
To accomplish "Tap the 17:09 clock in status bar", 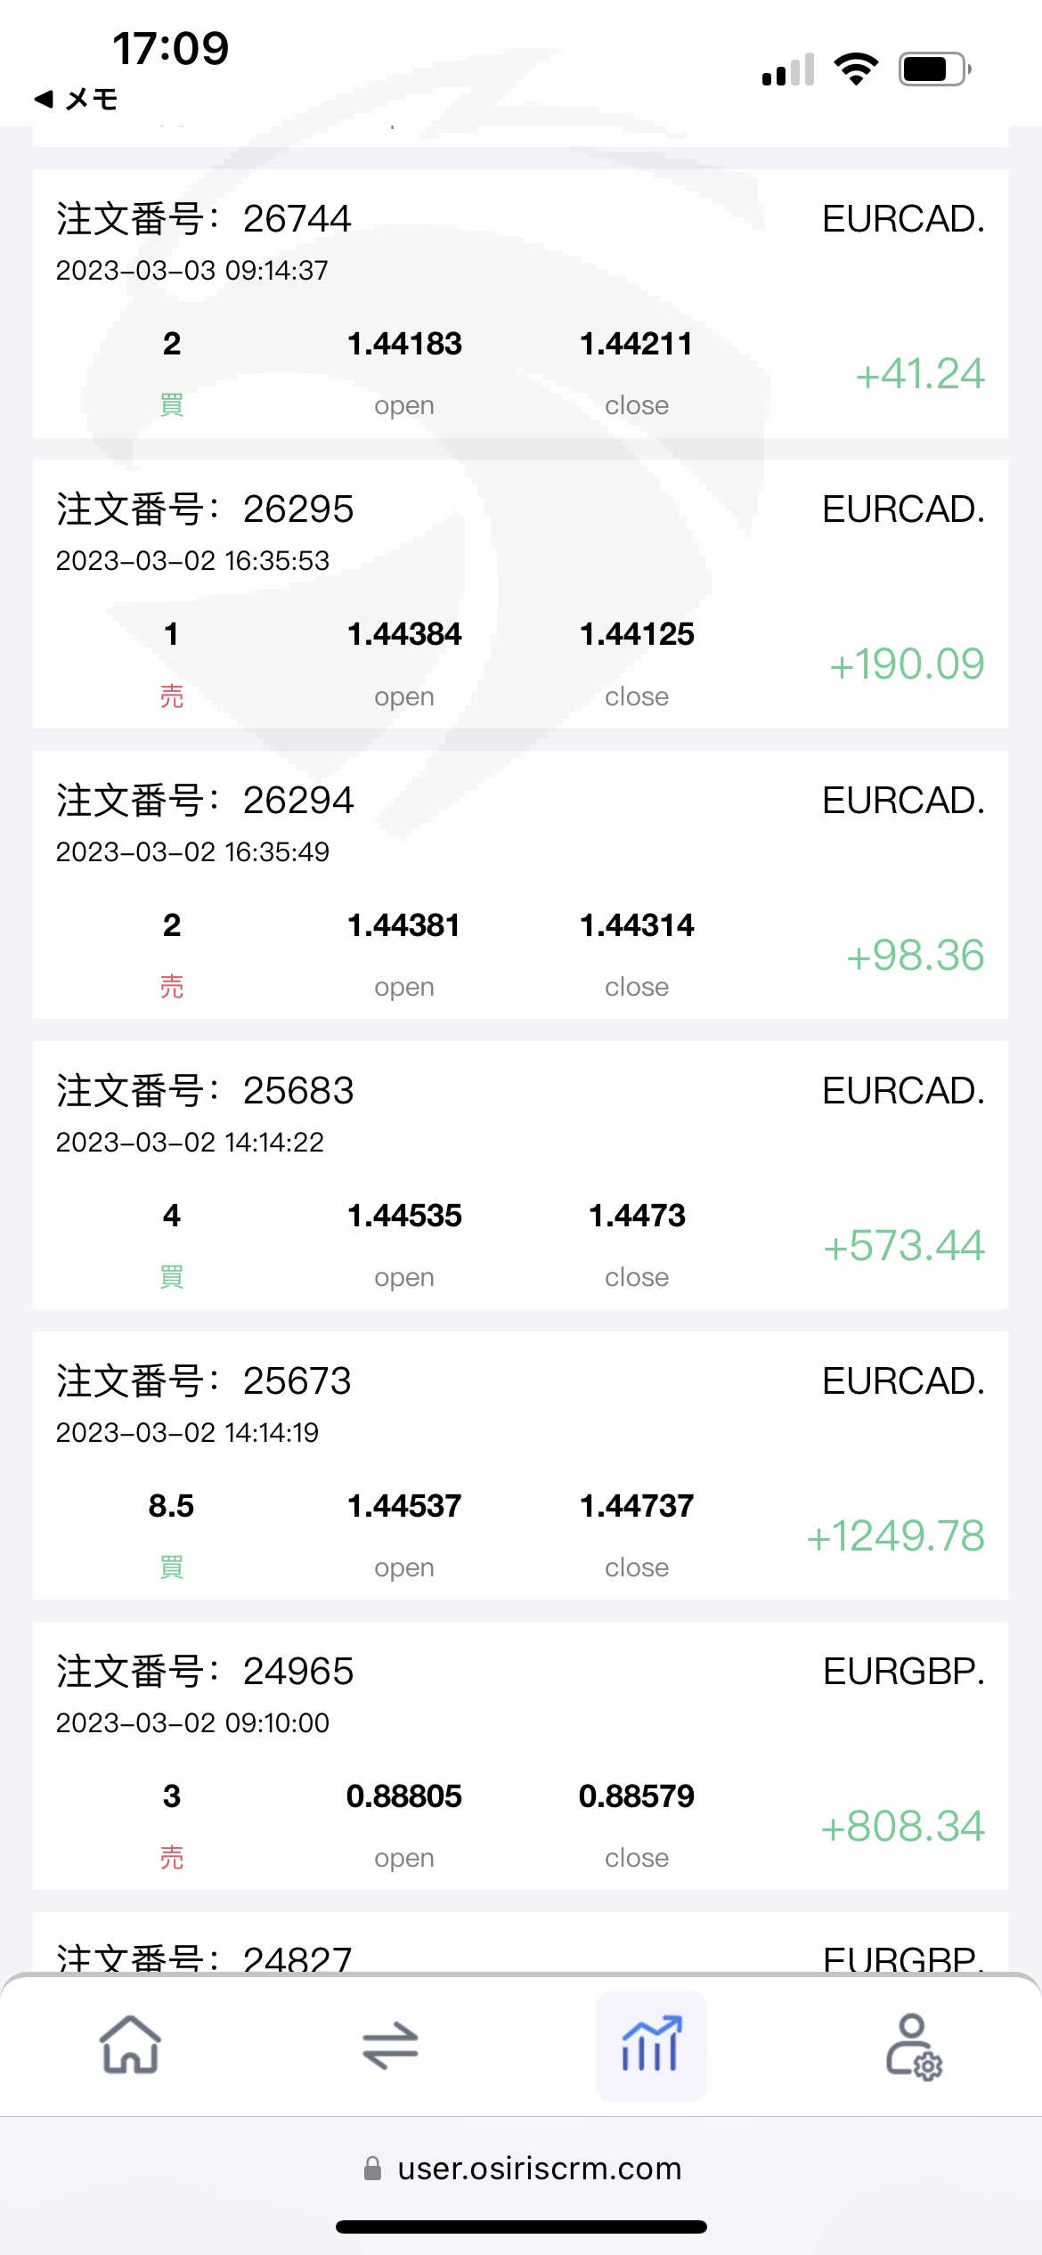I will [x=170, y=48].
